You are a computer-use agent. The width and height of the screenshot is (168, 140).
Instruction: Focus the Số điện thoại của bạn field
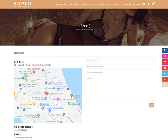(120, 72)
